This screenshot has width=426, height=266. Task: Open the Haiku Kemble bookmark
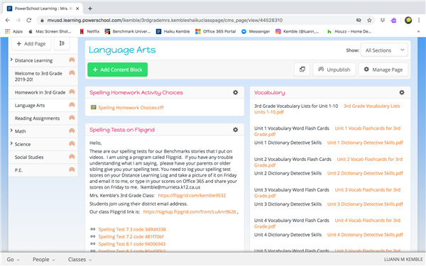click(173, 31)
